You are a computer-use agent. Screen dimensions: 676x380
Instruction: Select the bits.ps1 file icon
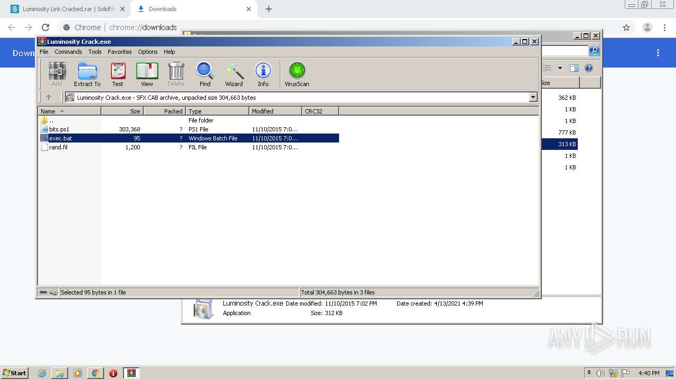pos(44,129)
